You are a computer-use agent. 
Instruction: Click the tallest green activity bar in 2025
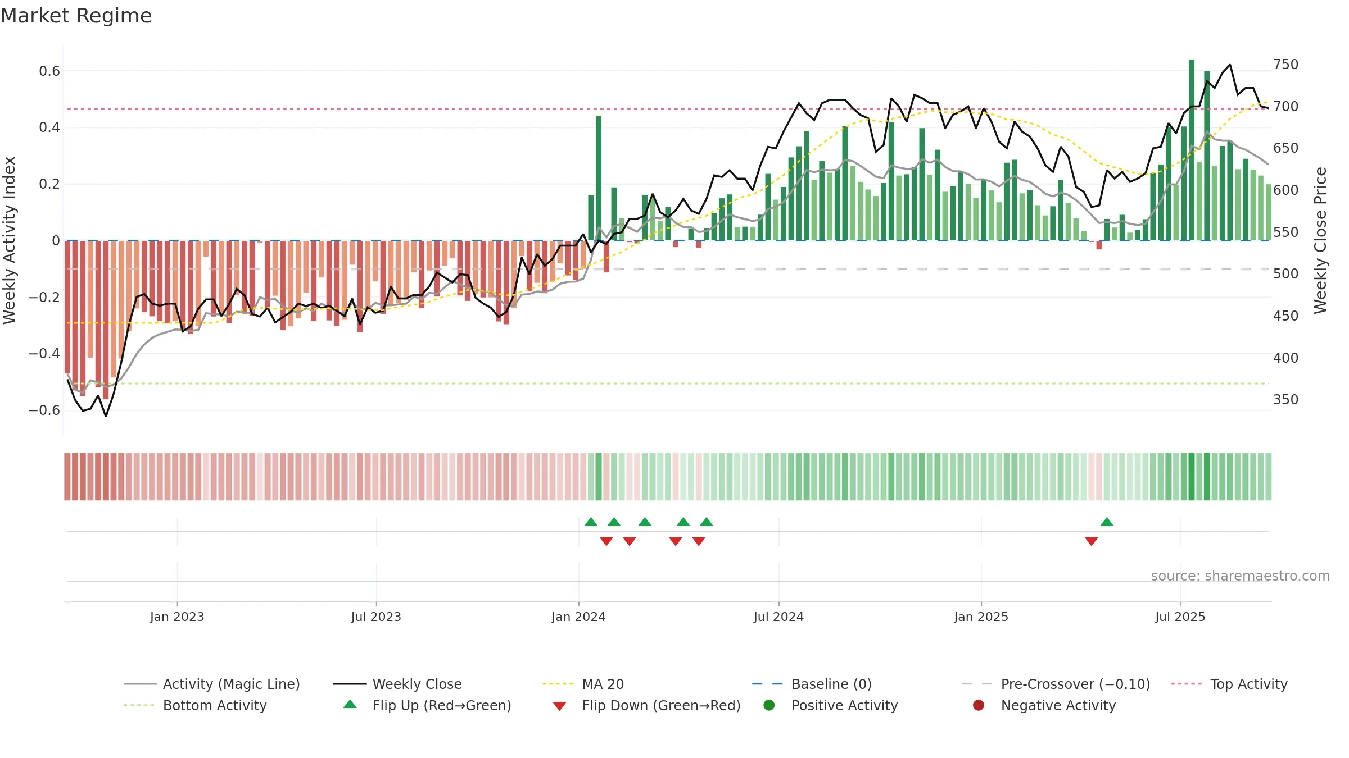(1192, 150)
